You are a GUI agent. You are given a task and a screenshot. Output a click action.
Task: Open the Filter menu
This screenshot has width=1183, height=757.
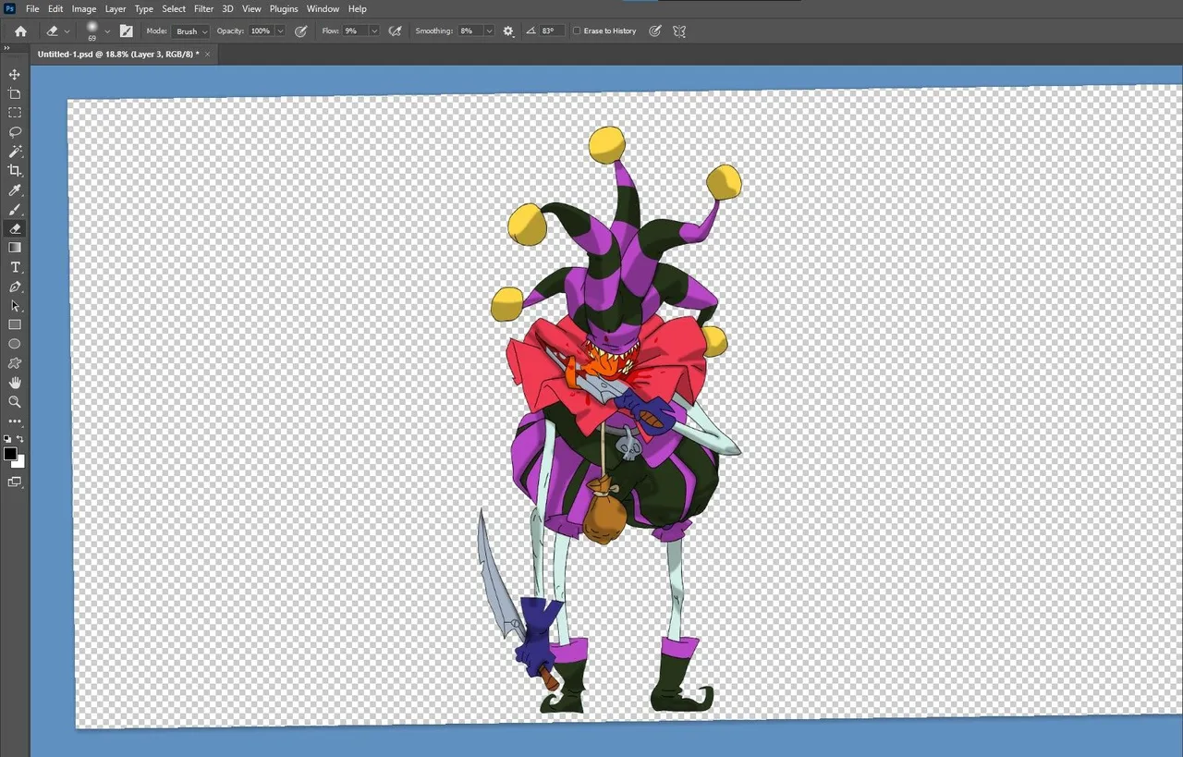(x=203, y=8)
